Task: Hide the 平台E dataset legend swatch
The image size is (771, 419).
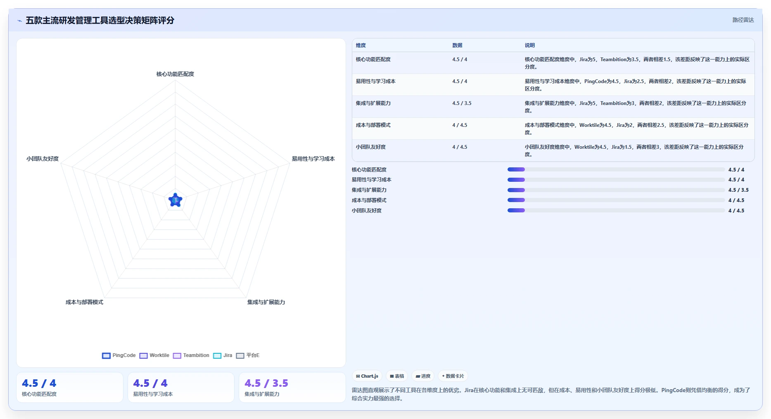Action: click(x=240, y=355)
